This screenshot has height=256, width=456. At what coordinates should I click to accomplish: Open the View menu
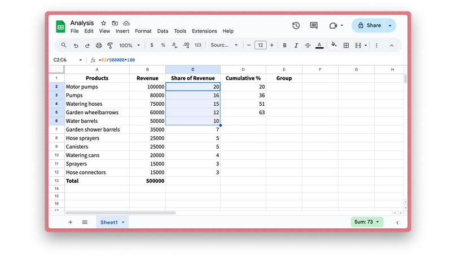tap(104, 31)
